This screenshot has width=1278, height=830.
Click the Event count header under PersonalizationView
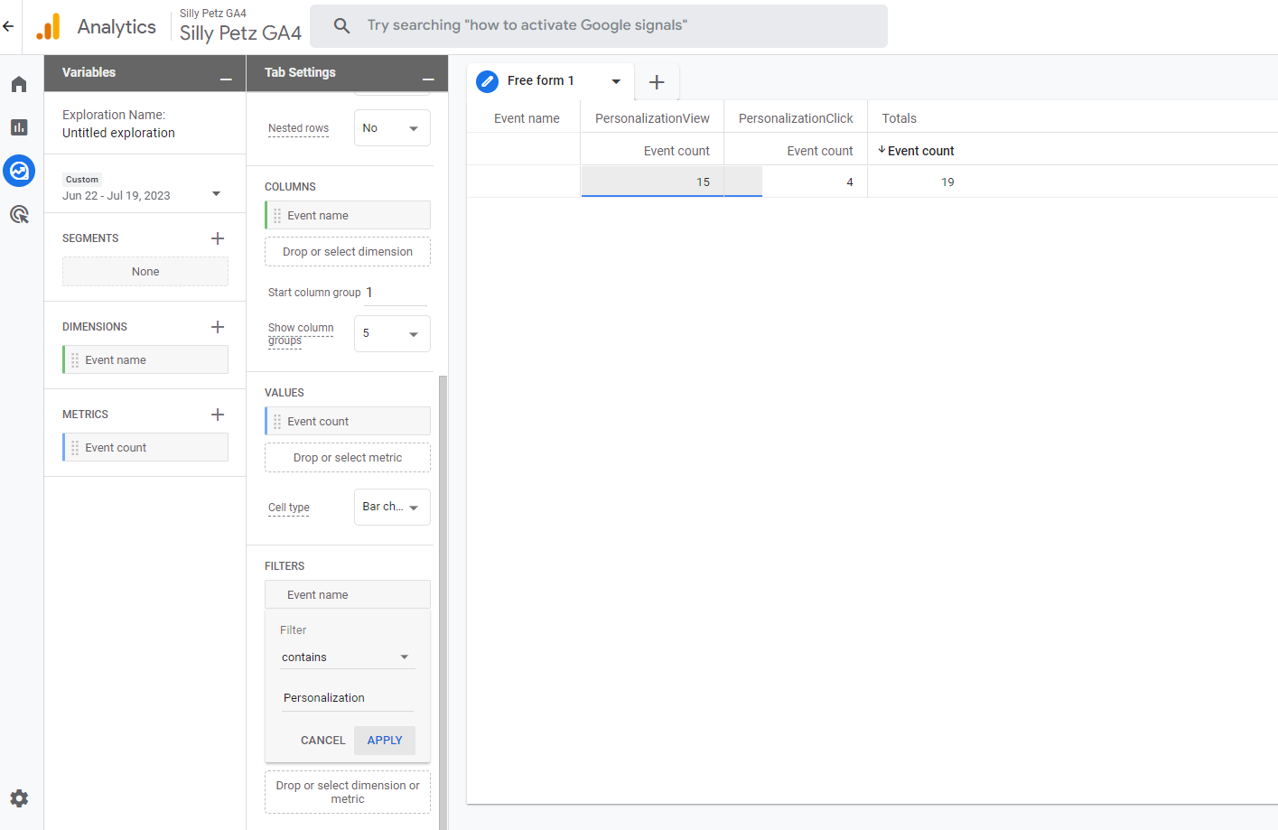click(x=676, y=151)
